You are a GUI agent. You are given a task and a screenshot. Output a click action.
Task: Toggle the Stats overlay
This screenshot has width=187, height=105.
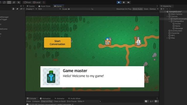coord(146,9)
